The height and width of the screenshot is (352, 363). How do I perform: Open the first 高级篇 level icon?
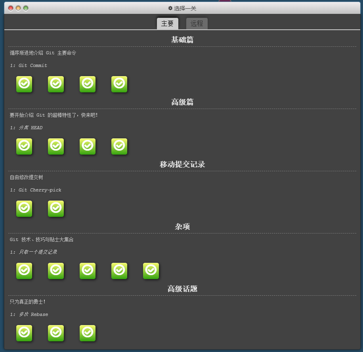point(24,146)
